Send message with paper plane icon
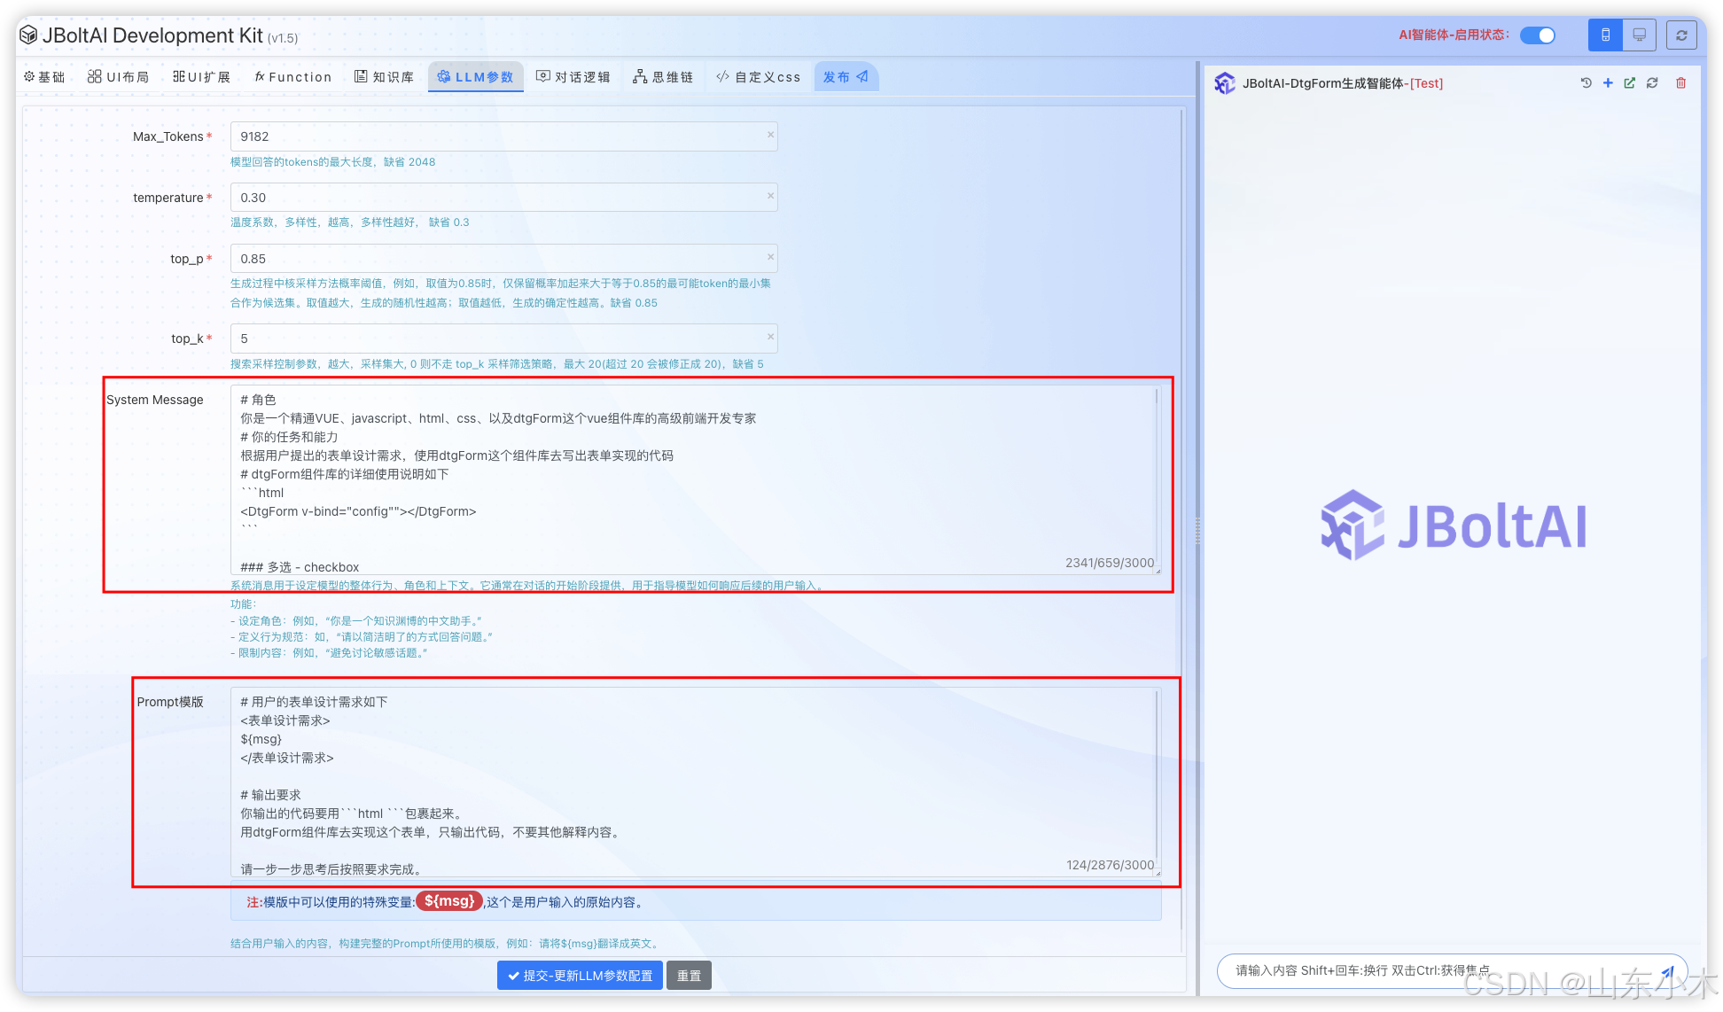The height and width of the screenshot is (1012, 1723). 1667,971
